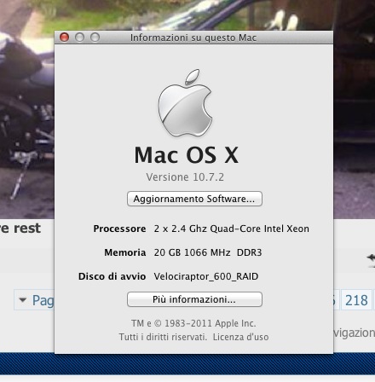The image size is (375, 382).
Task: Open Più informazioni details
Action: point(194,299)
